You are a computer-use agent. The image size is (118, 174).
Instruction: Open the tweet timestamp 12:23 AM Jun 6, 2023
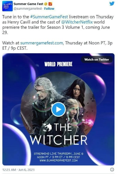[x=18, y=170]
